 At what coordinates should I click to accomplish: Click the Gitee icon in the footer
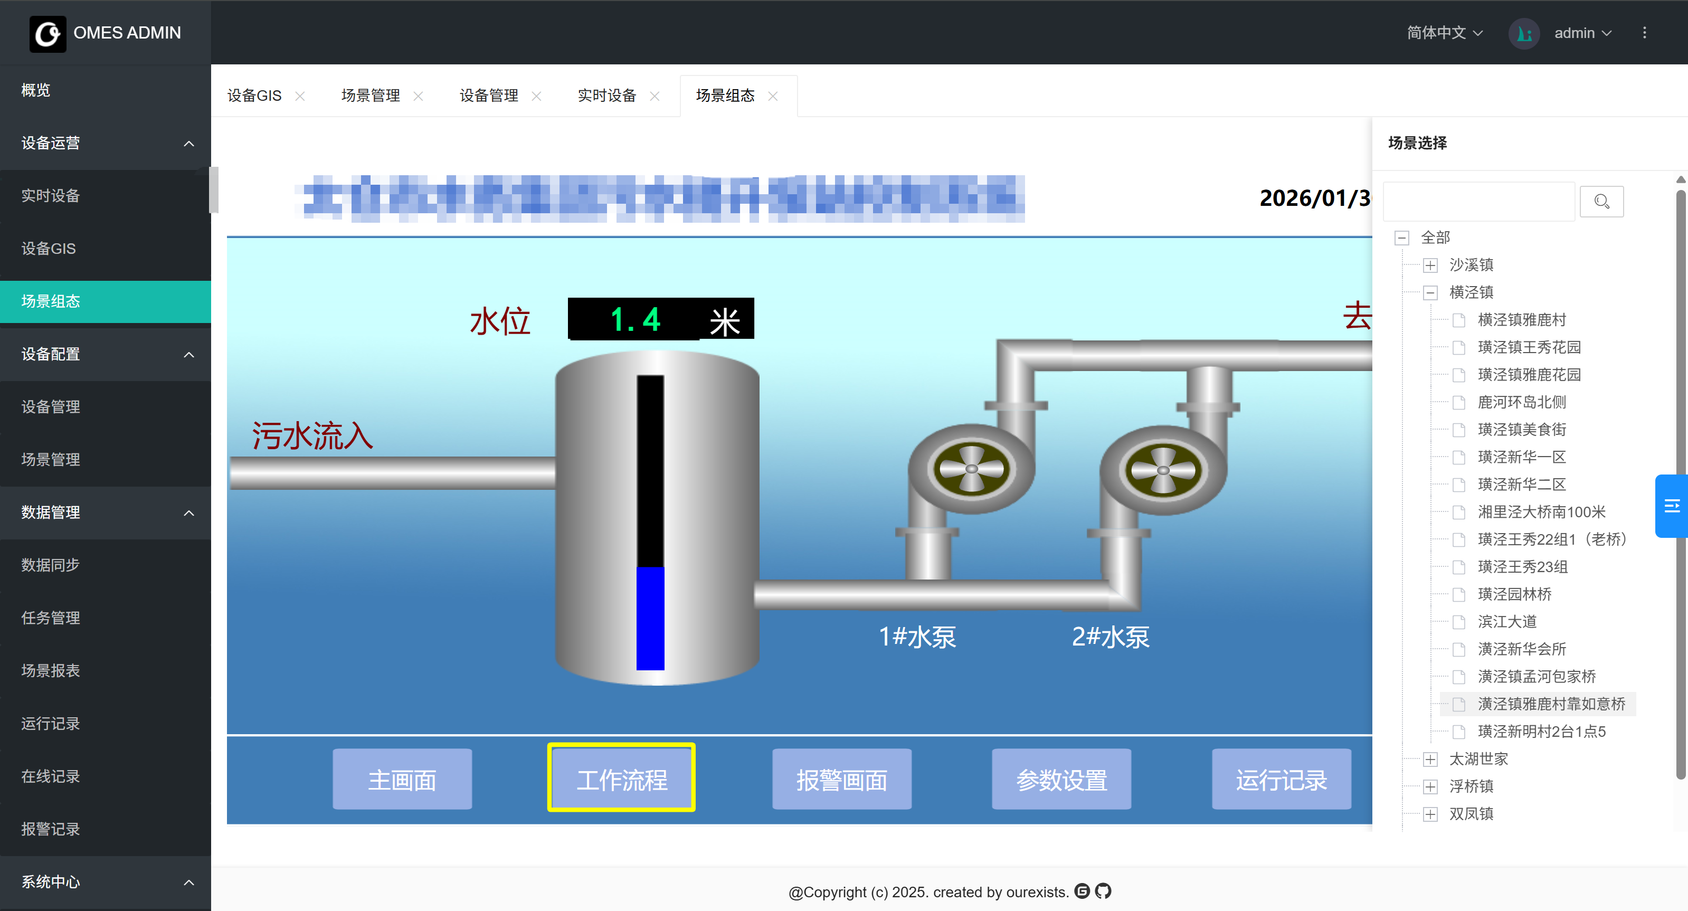point(1083,891)
